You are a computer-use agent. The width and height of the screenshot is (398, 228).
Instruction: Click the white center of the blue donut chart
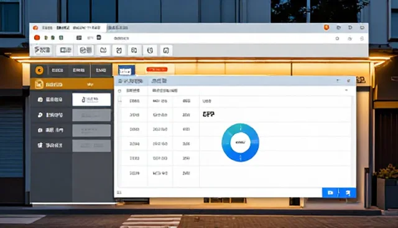coord(241,142)
